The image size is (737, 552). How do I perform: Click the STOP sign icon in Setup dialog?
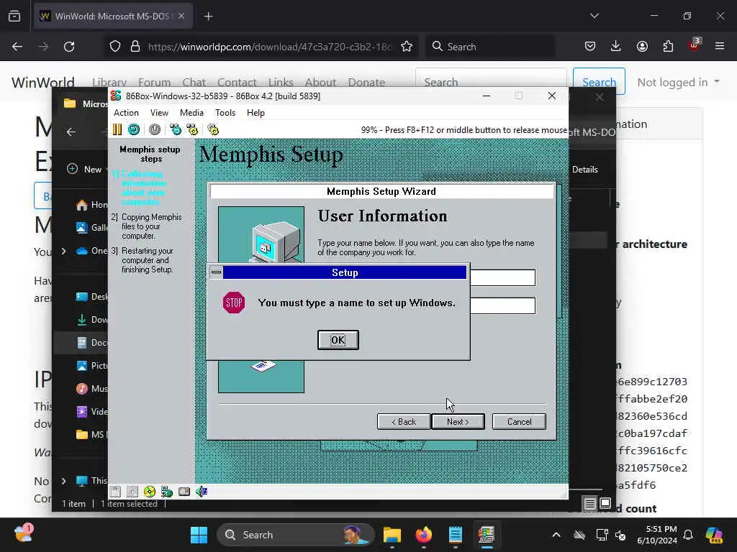tap(234, 303)
